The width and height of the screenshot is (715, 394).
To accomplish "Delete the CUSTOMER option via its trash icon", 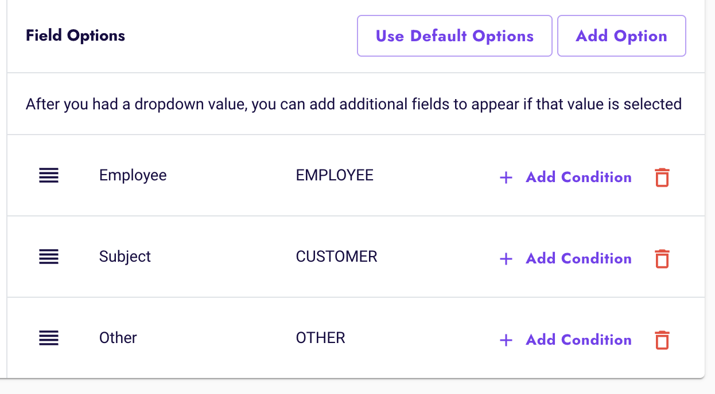I will pos(662,258).
